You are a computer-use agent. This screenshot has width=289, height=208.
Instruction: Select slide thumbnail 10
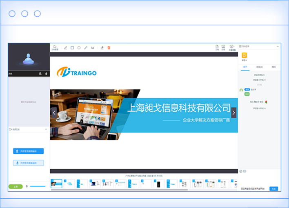coord(172,184)
